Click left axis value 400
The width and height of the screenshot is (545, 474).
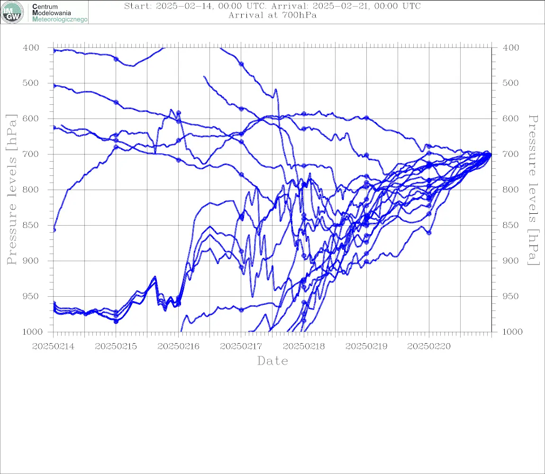coord(31,48)
